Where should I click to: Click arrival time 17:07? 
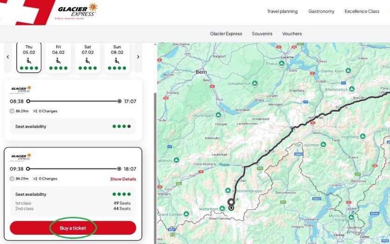coord(130,101)
